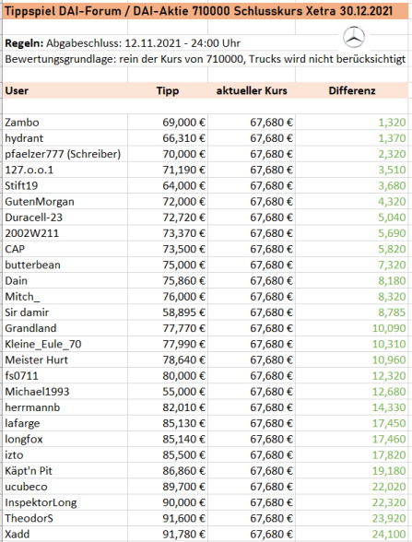The image size is (412, 542).
Task: Click the '67,680 €' Kurs in Xadd row
Action: tap(271, 535)
